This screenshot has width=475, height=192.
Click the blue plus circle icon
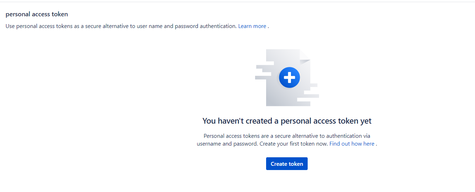(290, 77)
